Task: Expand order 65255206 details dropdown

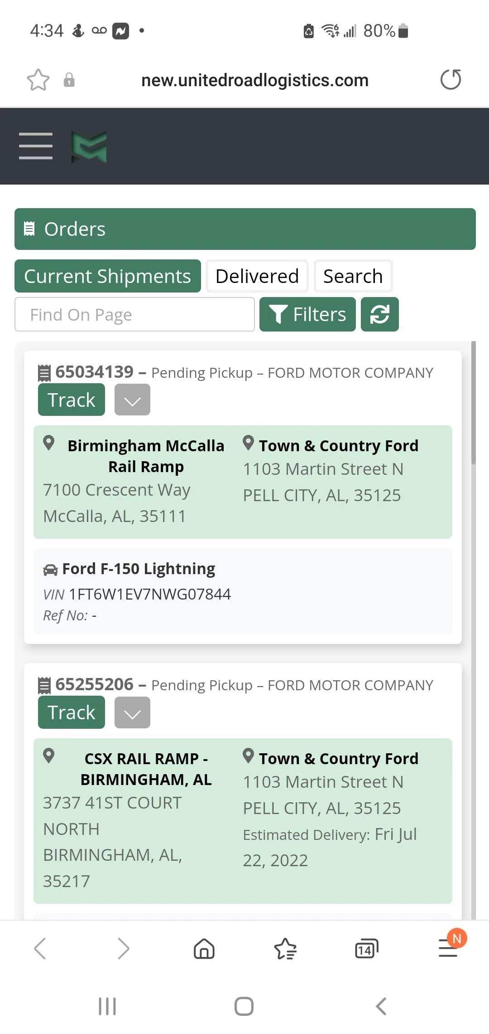Action: [132, 712]
